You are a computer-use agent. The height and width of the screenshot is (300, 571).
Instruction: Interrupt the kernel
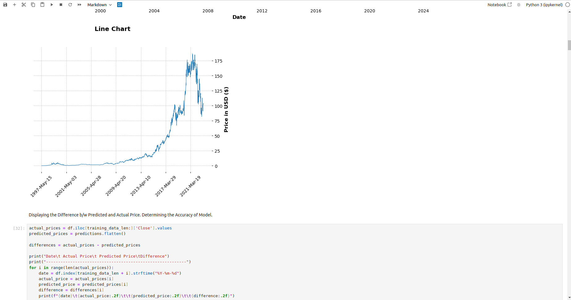[x=61, y=5]
